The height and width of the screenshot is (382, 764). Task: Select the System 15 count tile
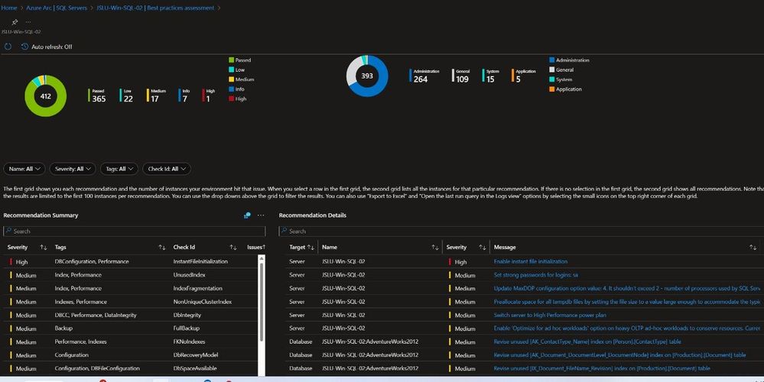491,76
